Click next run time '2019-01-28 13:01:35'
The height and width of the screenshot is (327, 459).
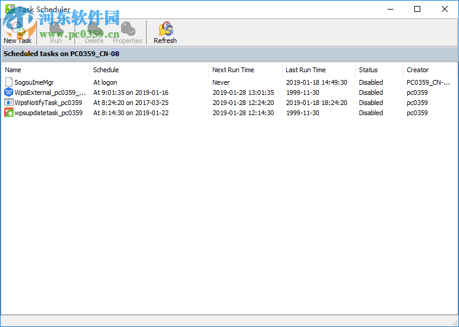(243, 92)
